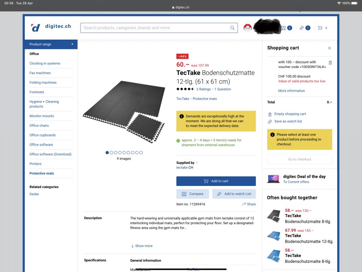Click the search magnifier icon

point(232,28)
